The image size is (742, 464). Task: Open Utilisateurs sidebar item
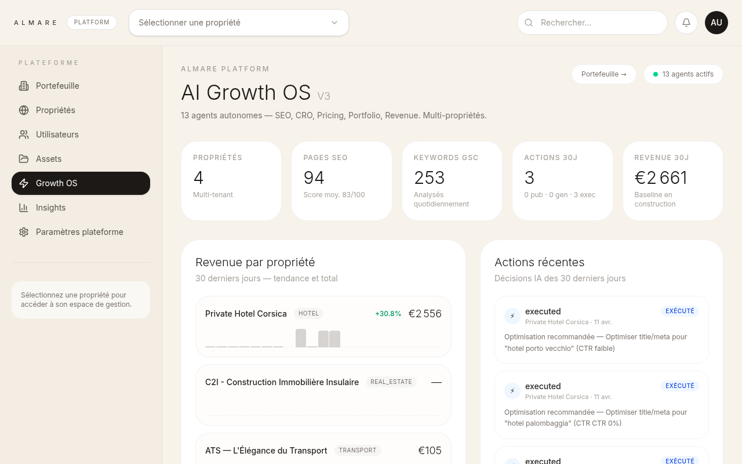(81, 135)
